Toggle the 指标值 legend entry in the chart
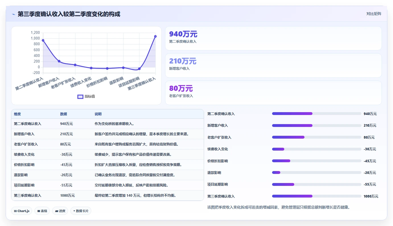The image size is (393, 226). (x=86, y=96)
